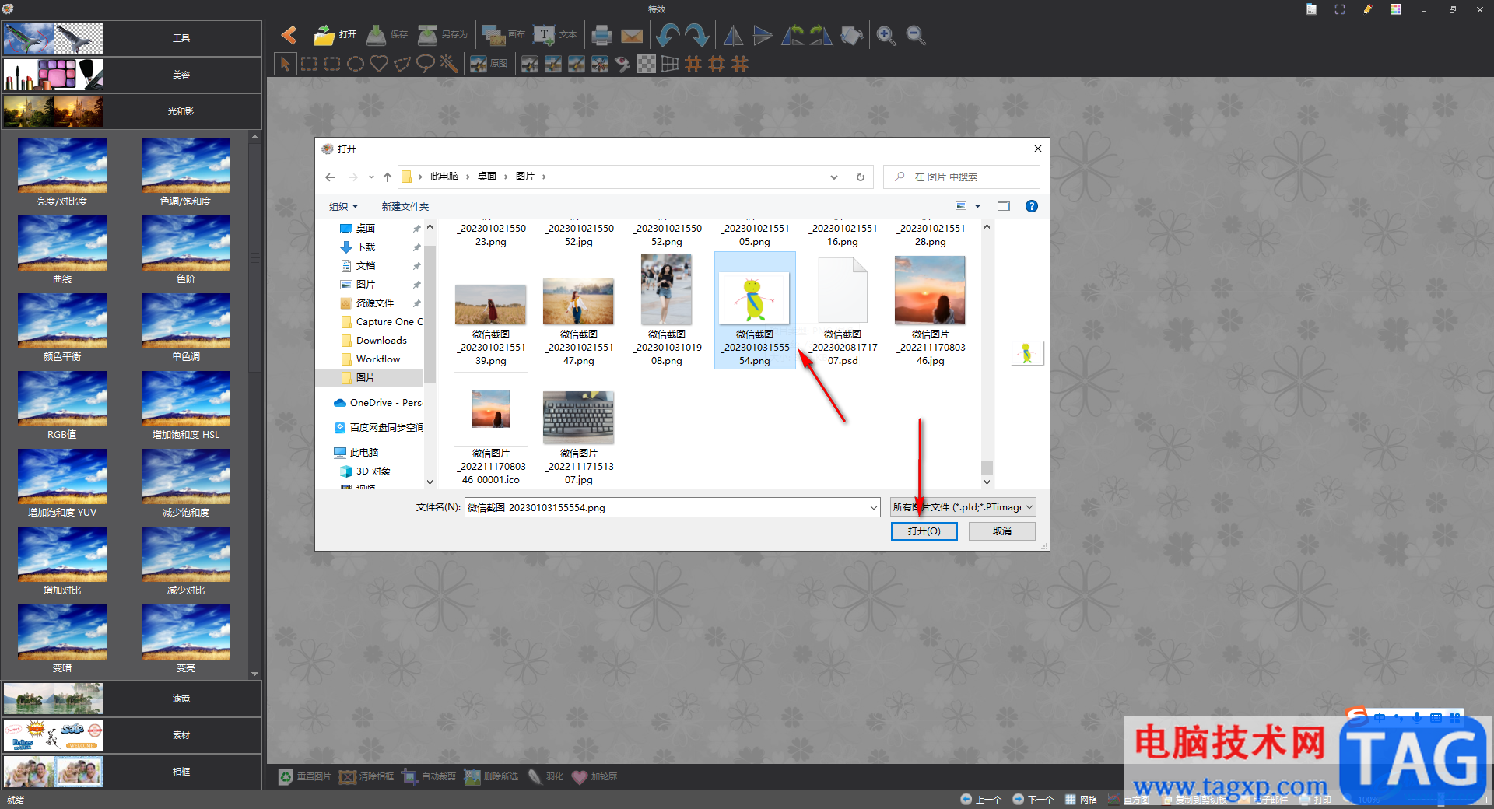Click the 羽化 feather button
The height and width of the screenshot is (809, 1494).
545,776
